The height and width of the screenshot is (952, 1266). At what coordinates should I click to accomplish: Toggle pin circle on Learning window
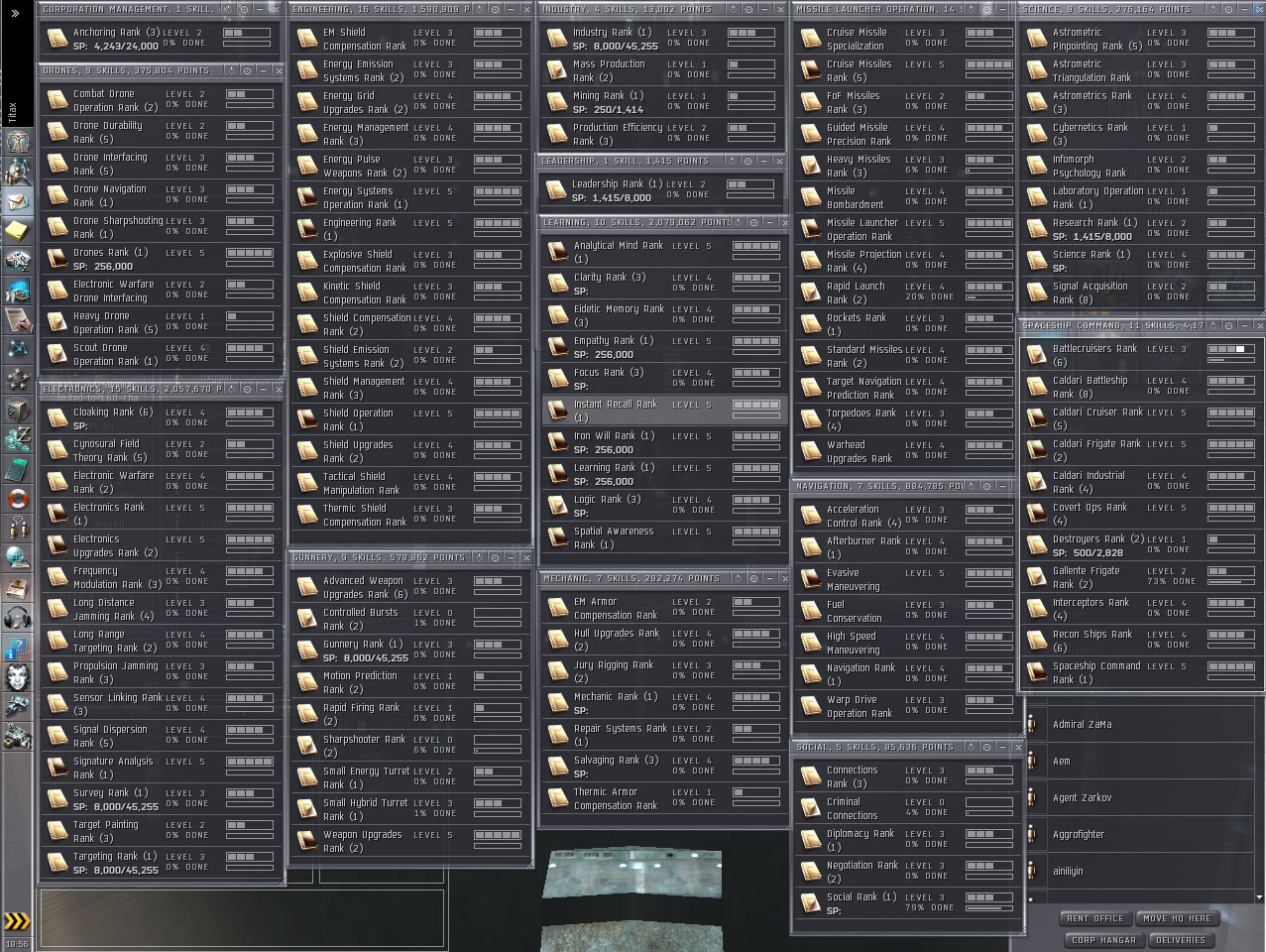754,222
